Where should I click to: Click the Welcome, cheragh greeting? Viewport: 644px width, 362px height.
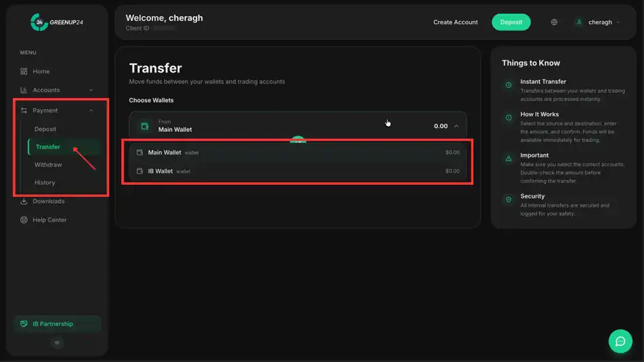coord(164,18)
